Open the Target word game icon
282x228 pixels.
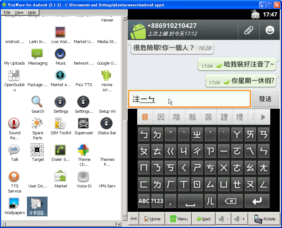[37, 150]
